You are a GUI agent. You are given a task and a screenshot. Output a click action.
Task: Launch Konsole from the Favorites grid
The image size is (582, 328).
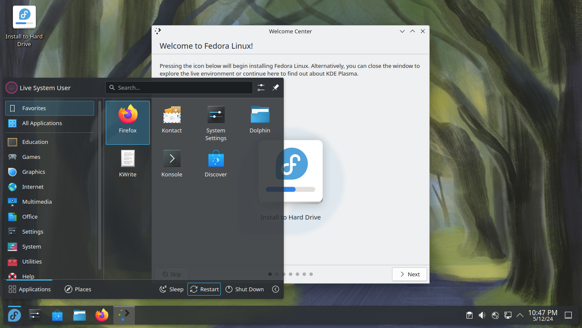click(172, 167)
